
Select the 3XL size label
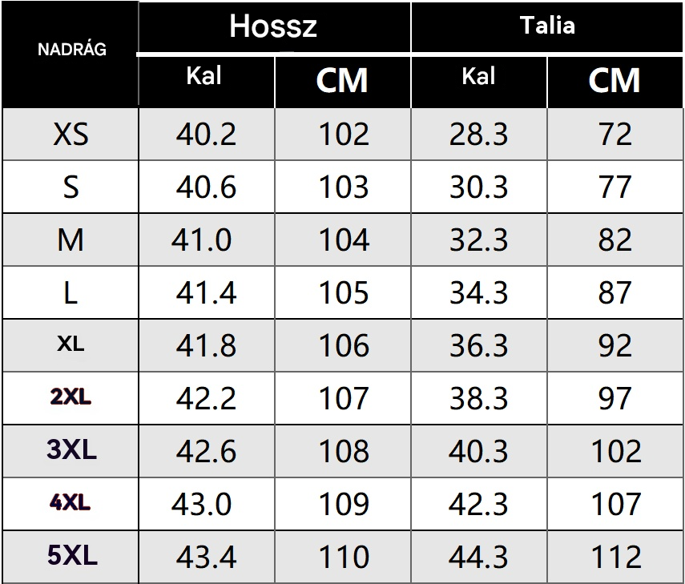click(71, 450)
